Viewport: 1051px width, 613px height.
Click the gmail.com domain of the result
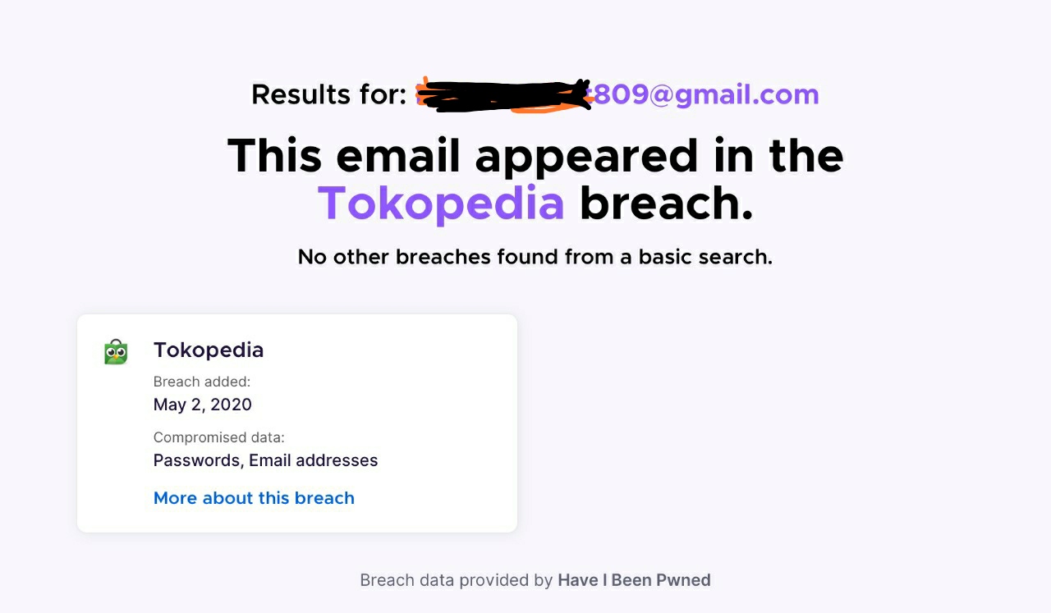tap(749, 94)
